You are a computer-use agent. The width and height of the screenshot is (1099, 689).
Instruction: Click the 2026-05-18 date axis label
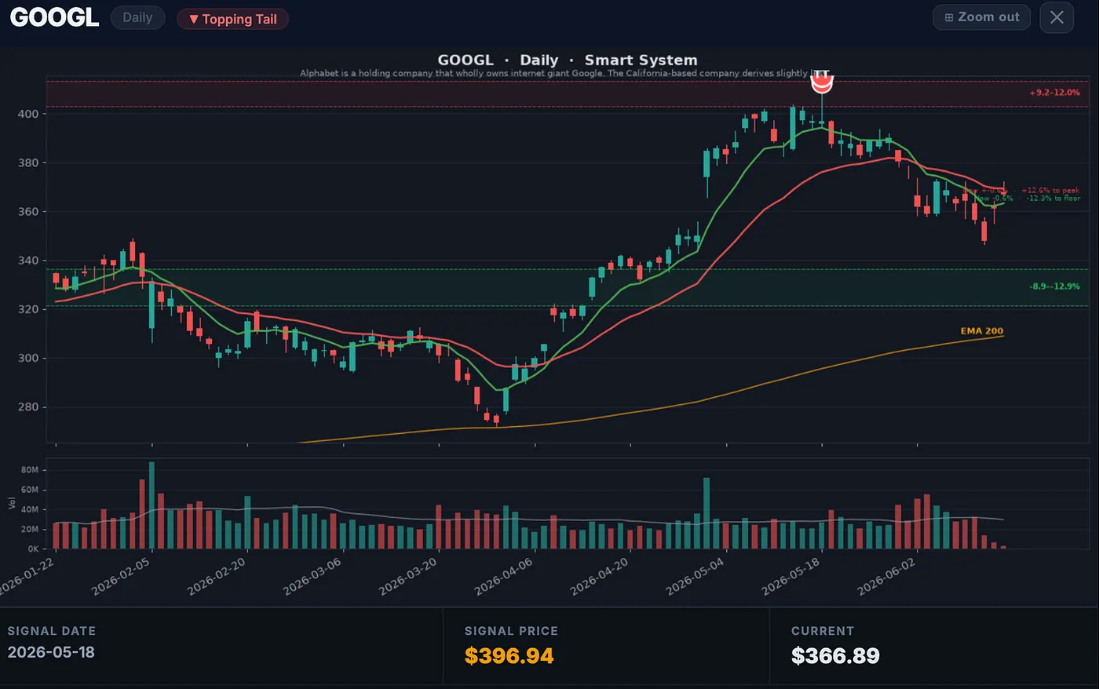pos(790,577)
